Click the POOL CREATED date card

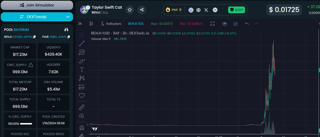coord(54,120)
